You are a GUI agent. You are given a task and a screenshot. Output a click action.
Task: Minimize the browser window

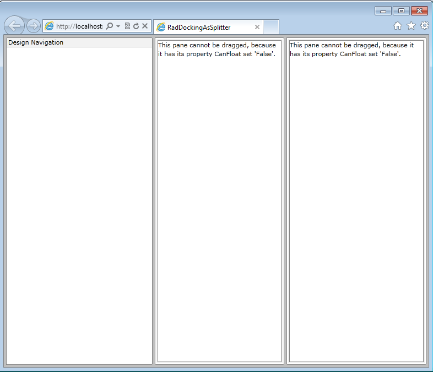tap(383, 11)
